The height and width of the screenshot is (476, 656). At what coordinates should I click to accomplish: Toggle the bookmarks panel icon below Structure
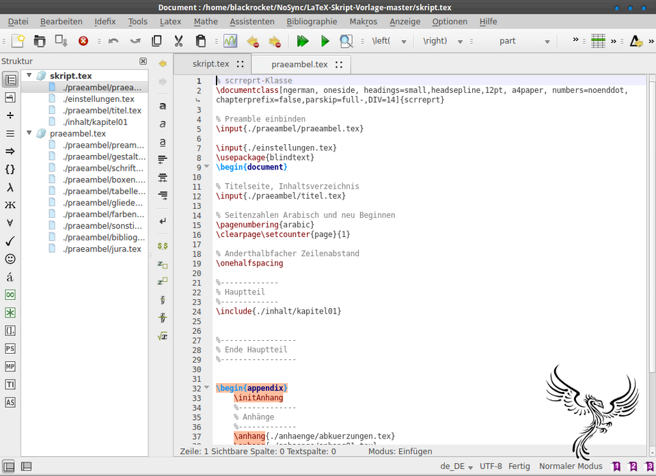[10, 97]
